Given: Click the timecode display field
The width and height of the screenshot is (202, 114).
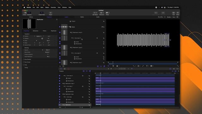Looking at the screenshot, I should pyautogui.click(x=122, y=69).
